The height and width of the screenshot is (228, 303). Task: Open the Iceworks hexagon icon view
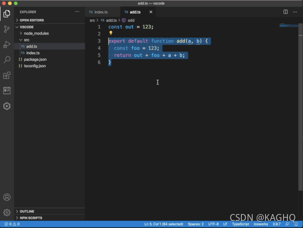coord(7,106)
